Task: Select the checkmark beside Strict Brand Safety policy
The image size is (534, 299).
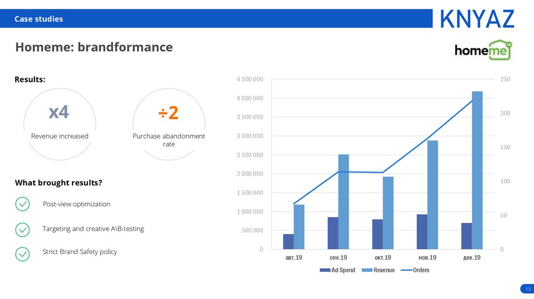Action: [x=22, y=254]
